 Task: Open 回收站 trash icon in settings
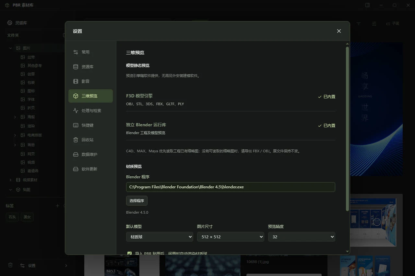pos(76,140)
